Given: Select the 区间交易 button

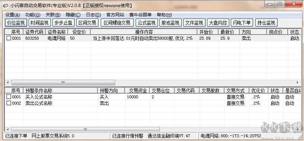Looking at the screenshot, I should coord(87,23).
